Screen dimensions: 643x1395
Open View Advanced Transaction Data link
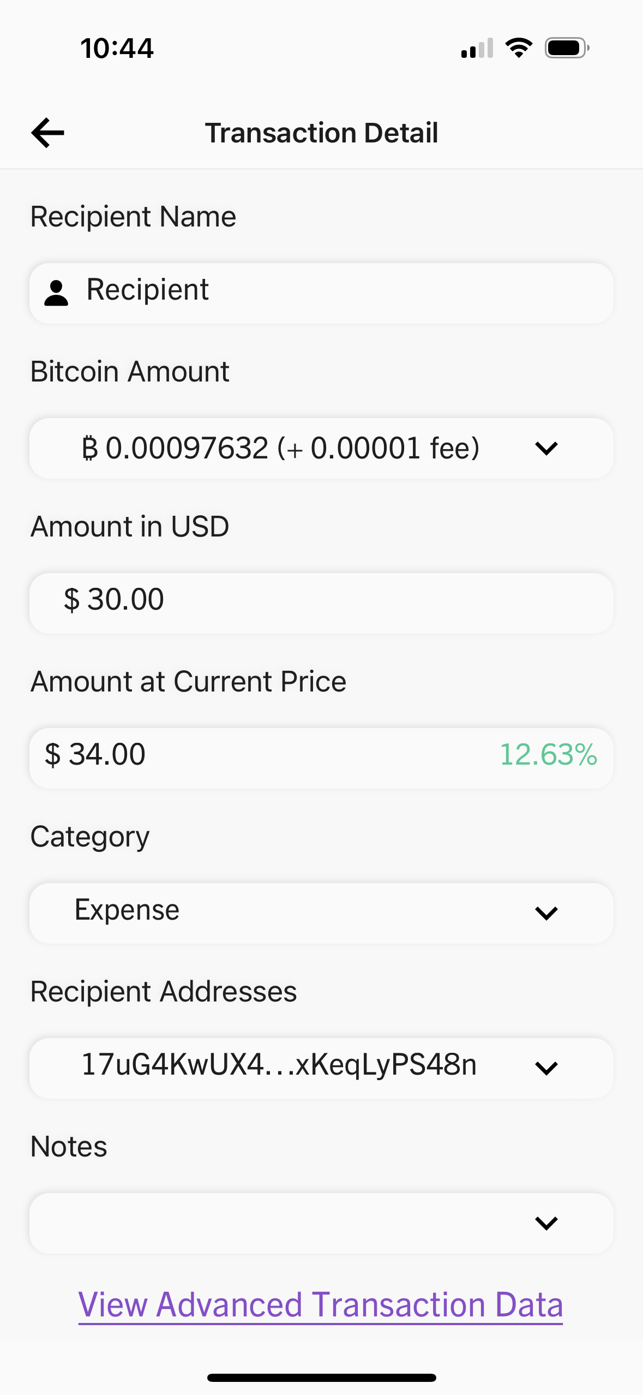(321, 1305)
